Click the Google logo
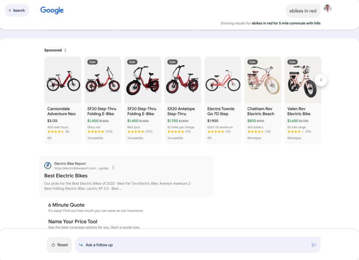This screenshot has height=260, width=359. (52, 10)
